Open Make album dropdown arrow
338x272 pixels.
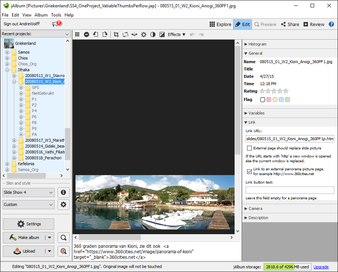tap(49, 237)
